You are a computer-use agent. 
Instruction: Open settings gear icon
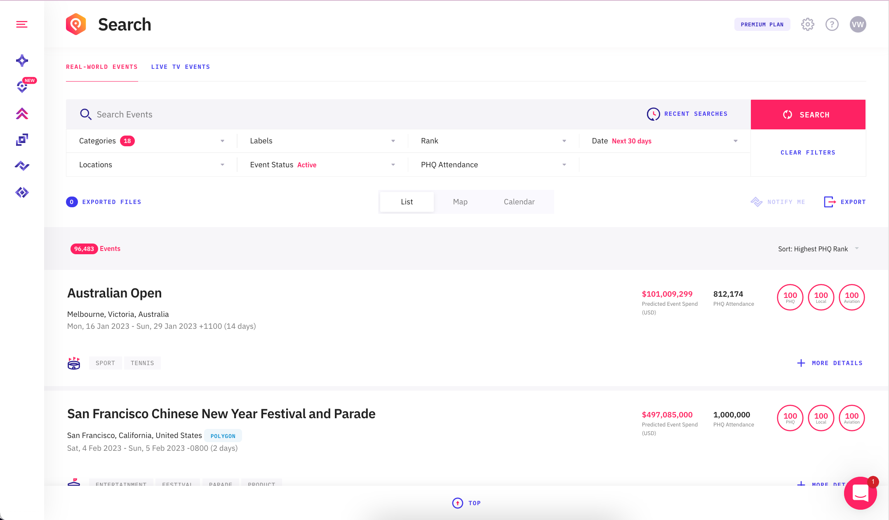point(807,24)
